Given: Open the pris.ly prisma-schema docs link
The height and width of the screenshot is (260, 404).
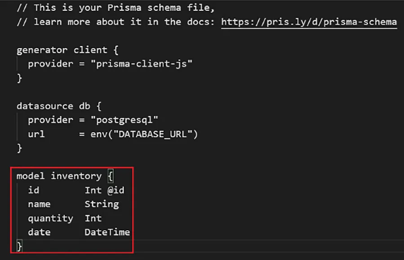Looking at the screenshot, I should [309, 22].
